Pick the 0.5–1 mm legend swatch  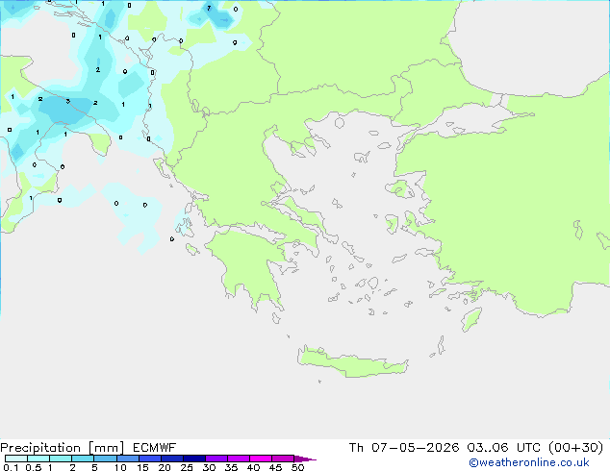(x=38, y=459)
